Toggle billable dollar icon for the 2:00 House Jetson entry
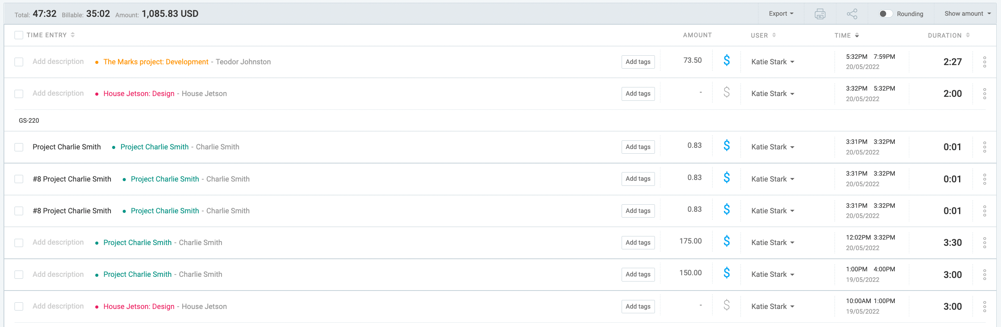1001x327 pixels. click(x=727, y=92)
